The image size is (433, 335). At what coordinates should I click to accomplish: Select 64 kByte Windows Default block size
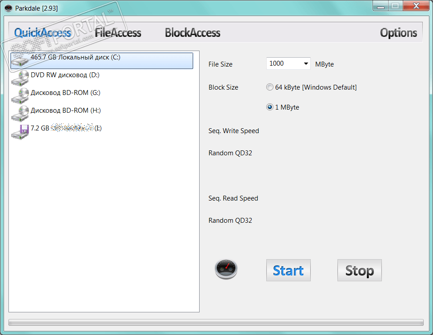click(x=270, y=87)
